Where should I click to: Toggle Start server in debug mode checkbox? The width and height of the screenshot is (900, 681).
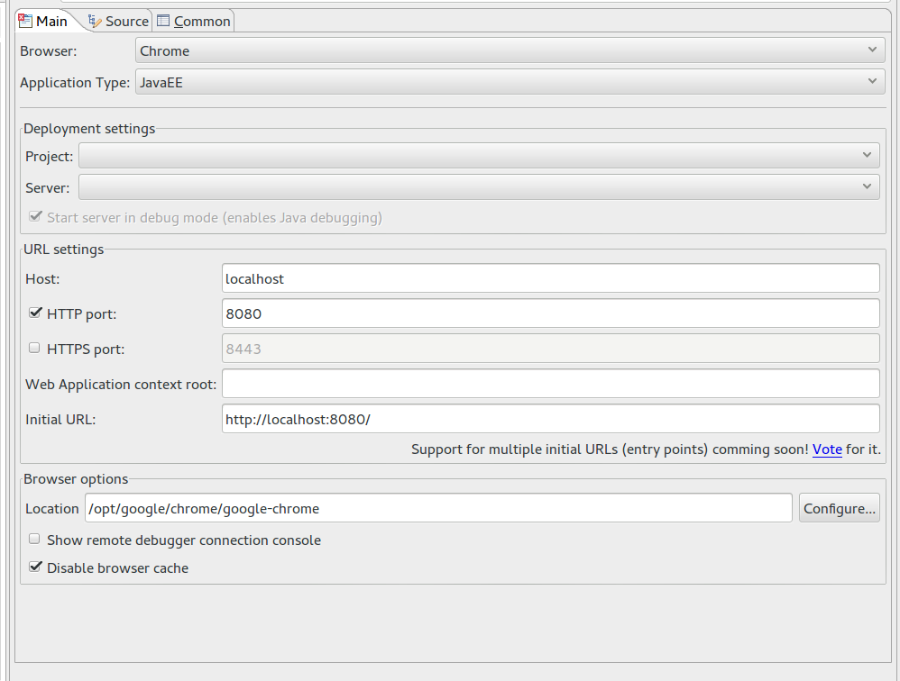(x=35, y=217)
